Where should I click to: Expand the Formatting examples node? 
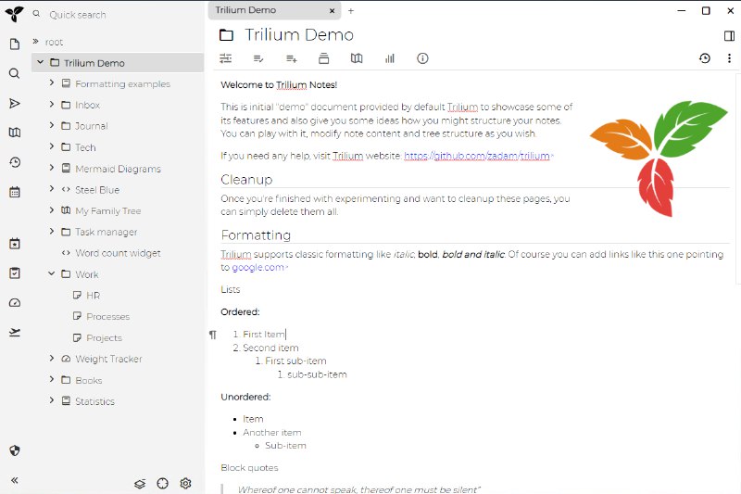(52, 82)
